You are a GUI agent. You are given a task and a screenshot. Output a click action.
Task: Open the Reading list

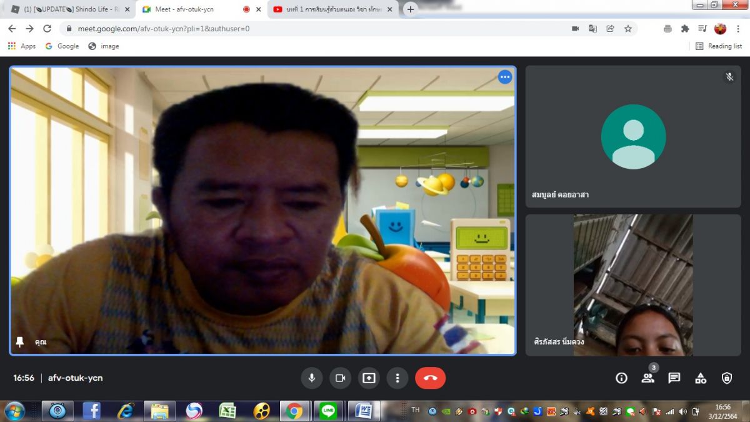719,46
